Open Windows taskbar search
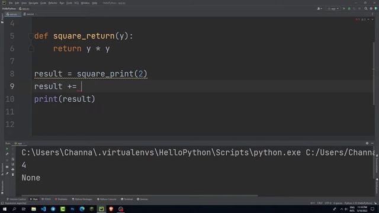The image size is (379, 213). (14, 209)
